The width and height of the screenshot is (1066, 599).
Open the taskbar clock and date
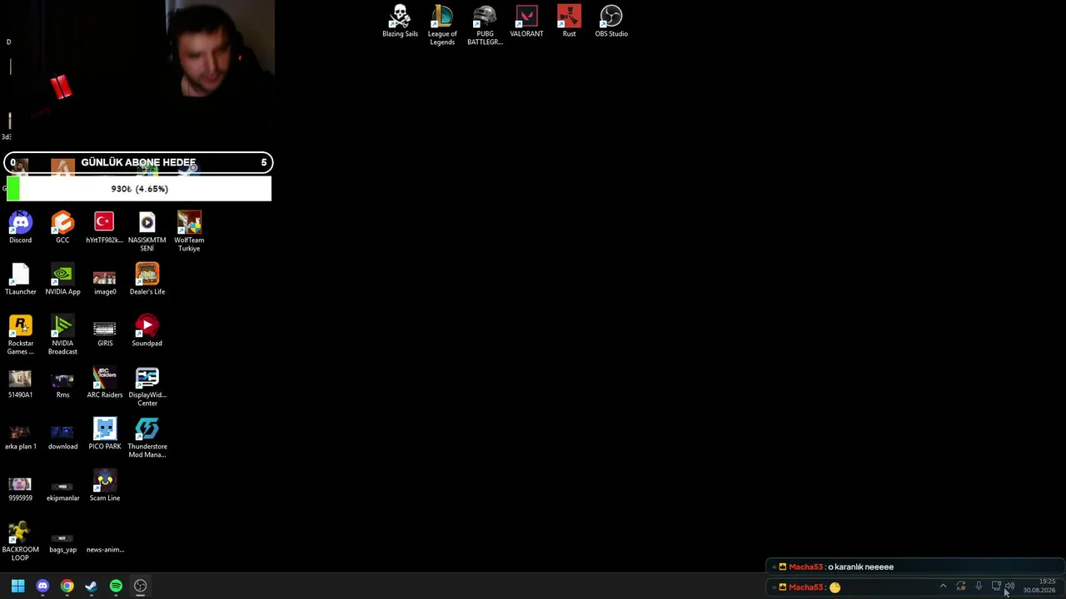1039,587
